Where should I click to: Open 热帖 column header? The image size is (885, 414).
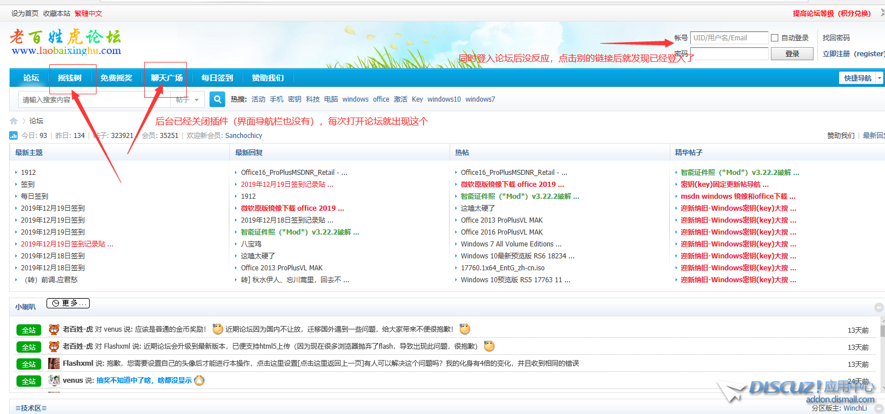pos(462,153)
